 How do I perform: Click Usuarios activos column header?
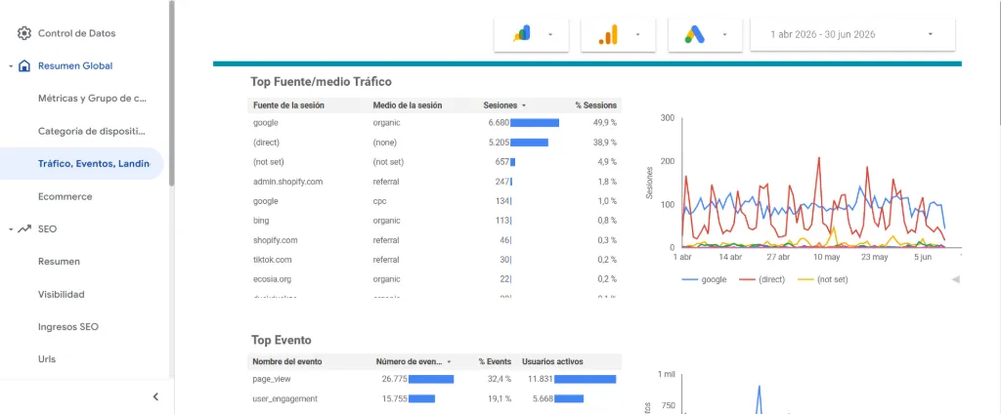(x=552, y=361)
